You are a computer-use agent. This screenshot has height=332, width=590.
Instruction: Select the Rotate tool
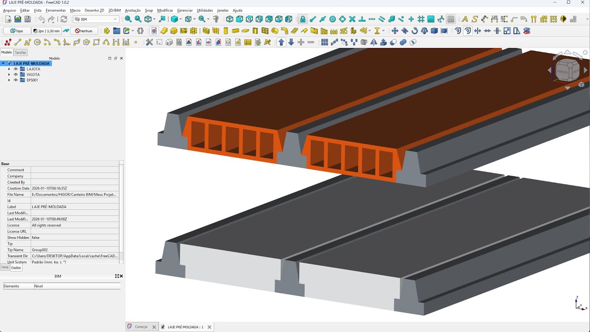coord(415,31)
